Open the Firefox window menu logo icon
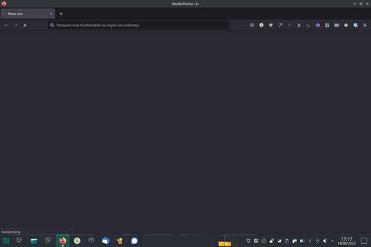 click(x=4, y=4)
